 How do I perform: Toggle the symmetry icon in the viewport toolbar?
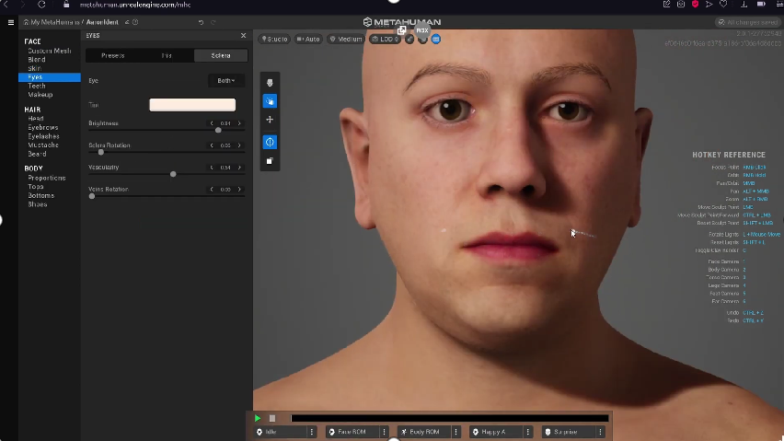point(270,142)
